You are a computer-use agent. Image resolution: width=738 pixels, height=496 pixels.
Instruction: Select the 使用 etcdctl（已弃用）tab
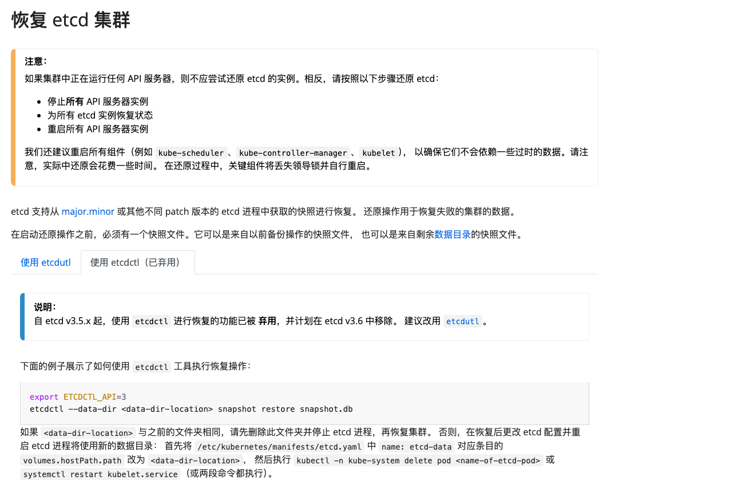pyautogui.click(x=138, y=262)
